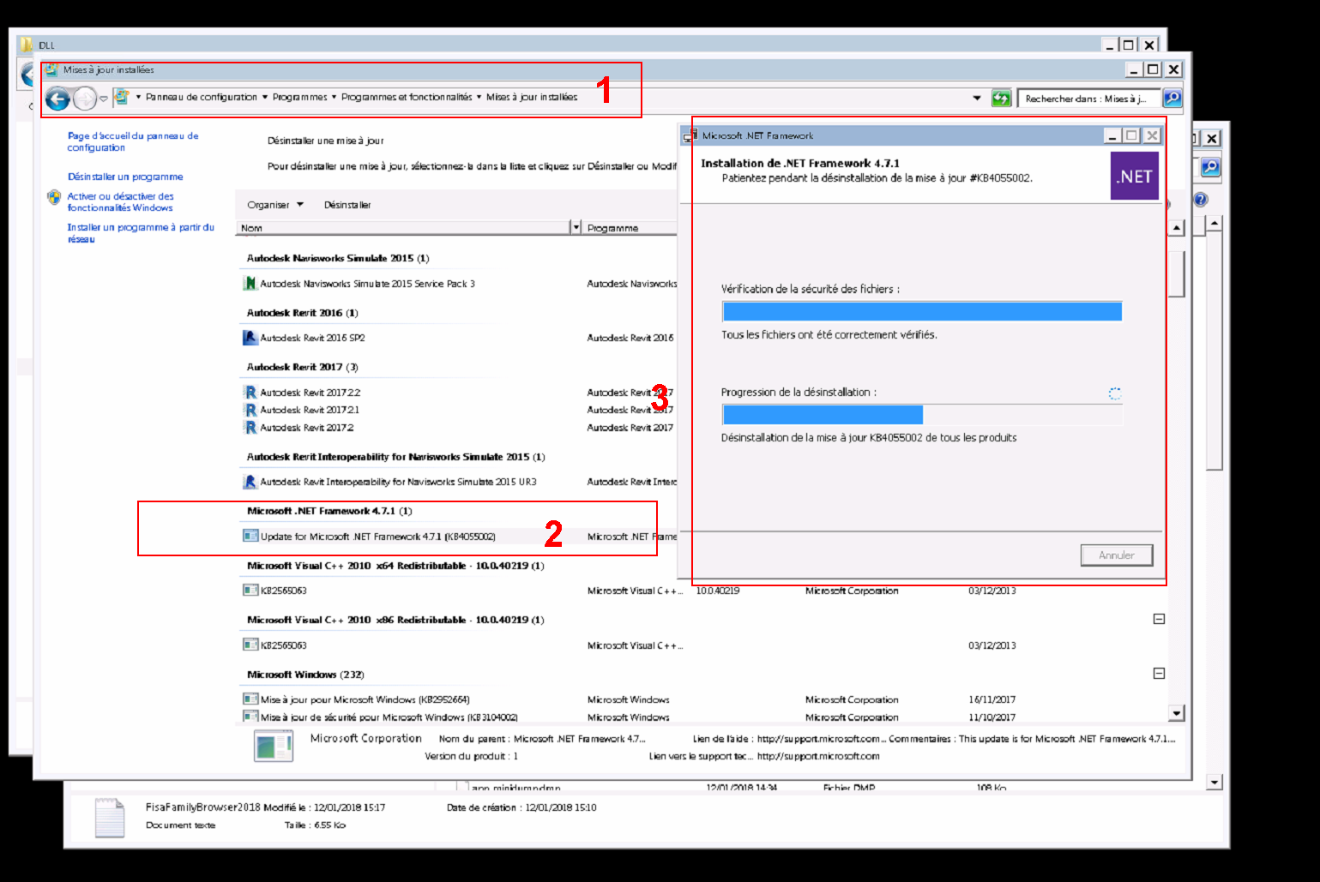Open address bar history dropdown arrow
The image size is (1320, 882).
[977, 99]
